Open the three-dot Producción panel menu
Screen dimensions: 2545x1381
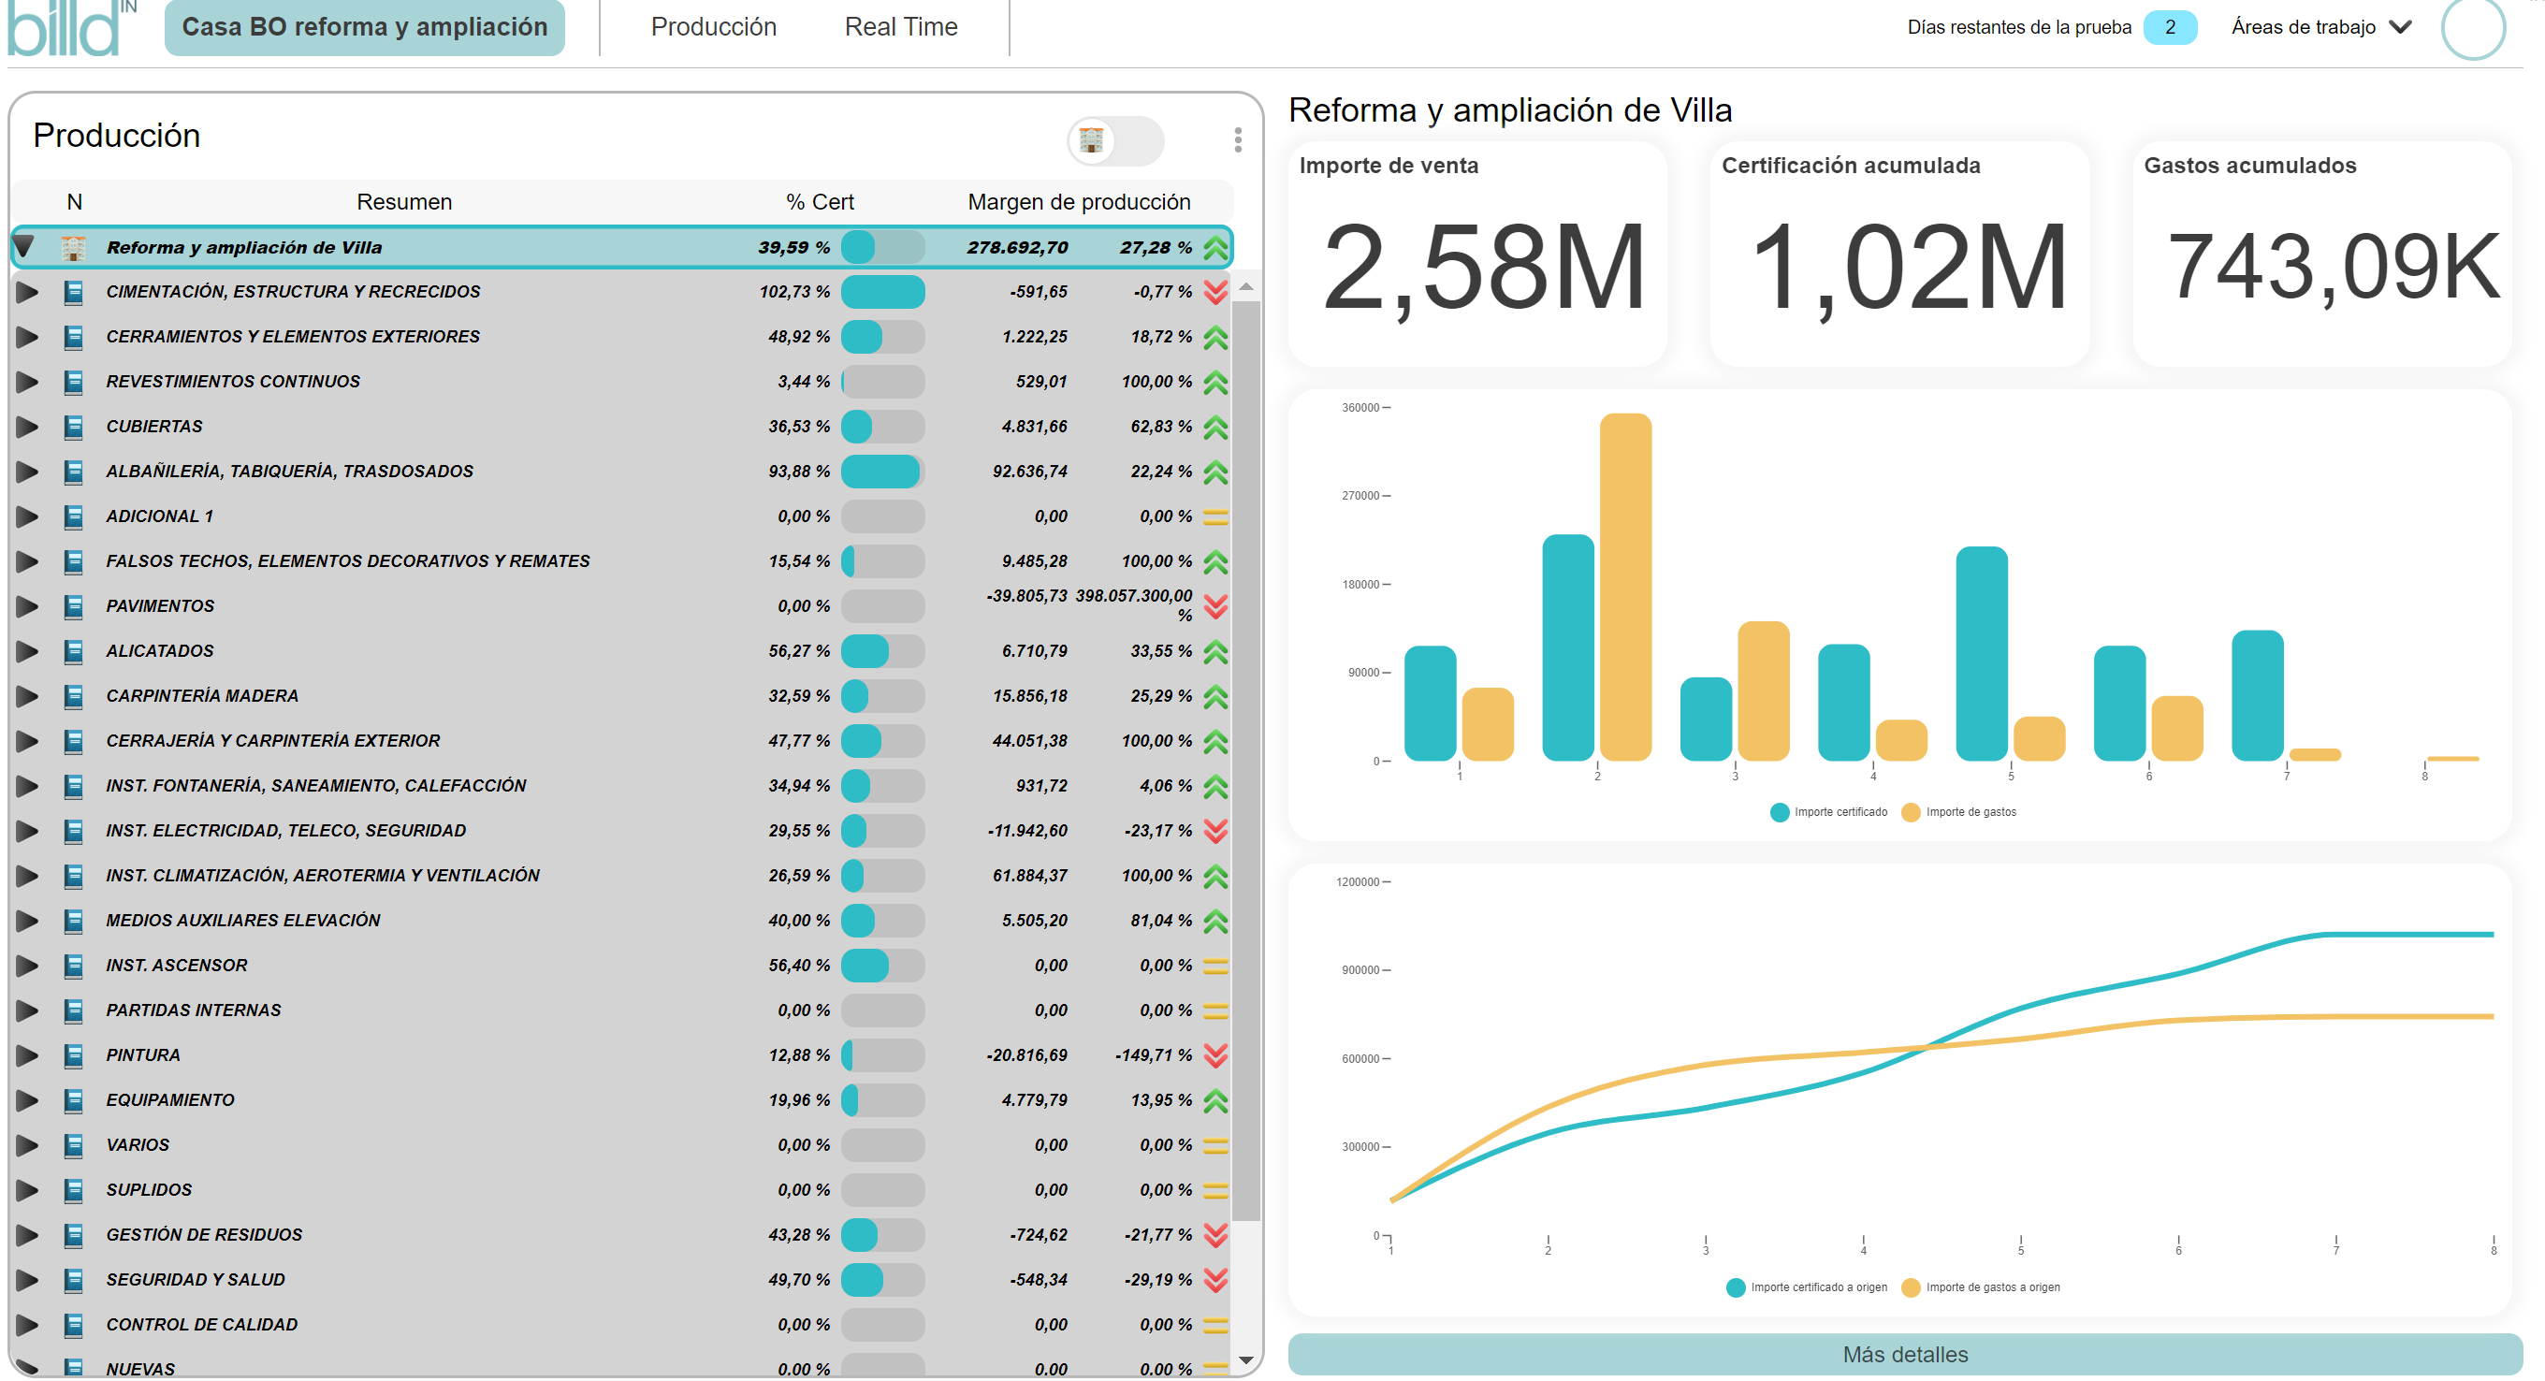tap(1237, 140)
